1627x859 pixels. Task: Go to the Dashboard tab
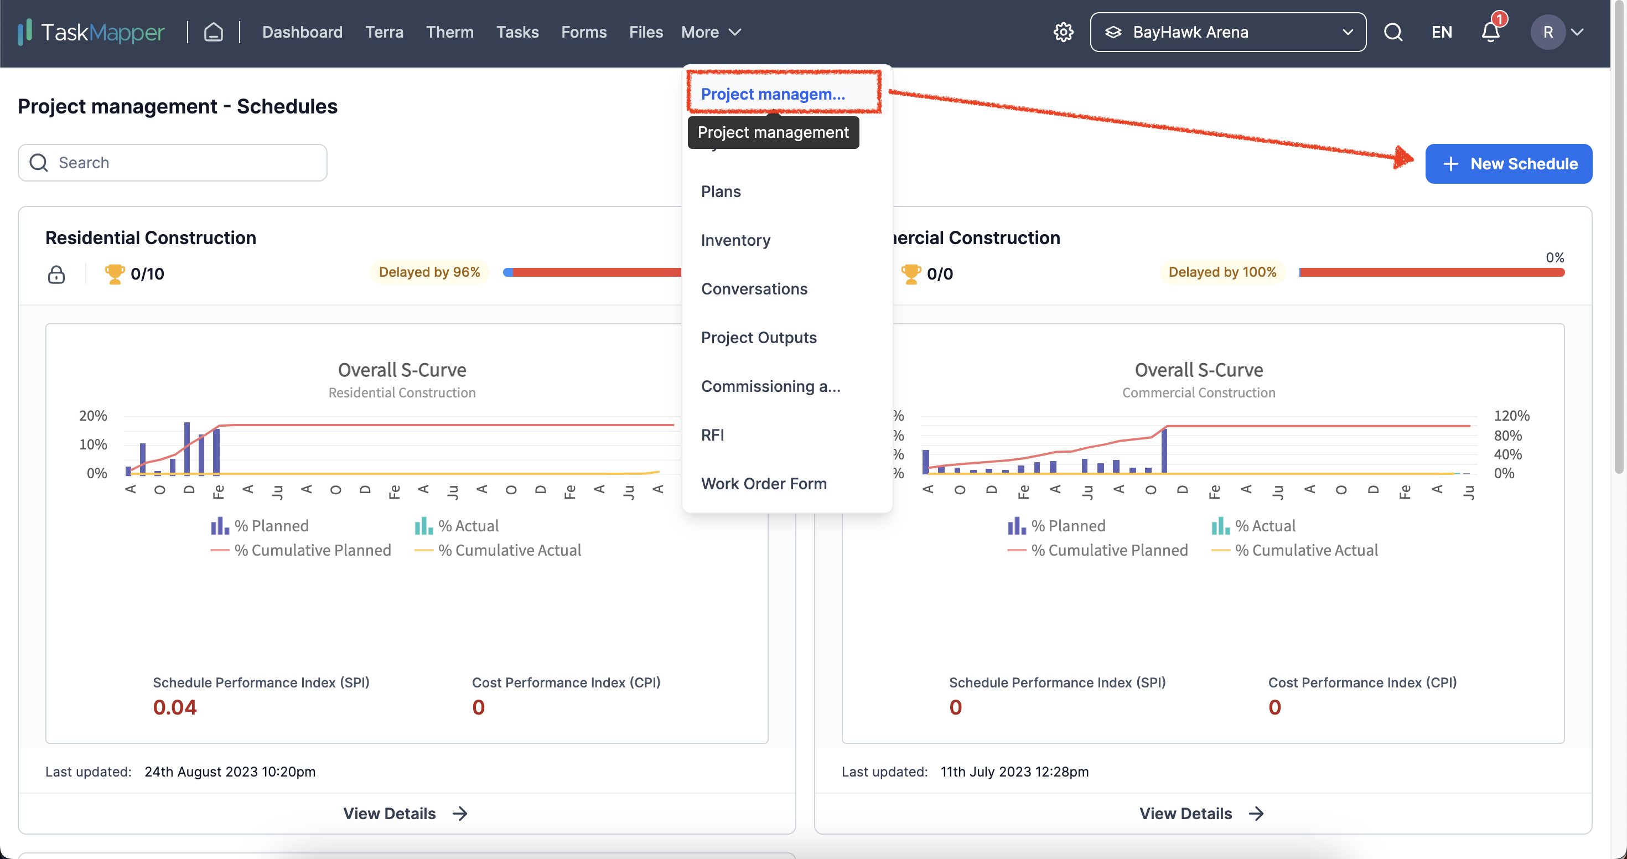(x=302, y=32)
